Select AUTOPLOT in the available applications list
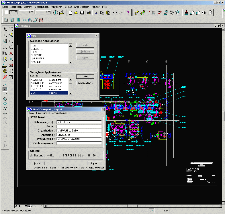Viewport: 225px width, 214px height. (x=49, y=86)
